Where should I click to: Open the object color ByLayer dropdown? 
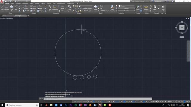click(x=127, y=6)
